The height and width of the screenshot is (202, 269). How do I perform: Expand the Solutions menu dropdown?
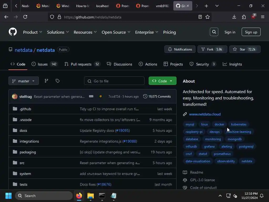point(58,32)
